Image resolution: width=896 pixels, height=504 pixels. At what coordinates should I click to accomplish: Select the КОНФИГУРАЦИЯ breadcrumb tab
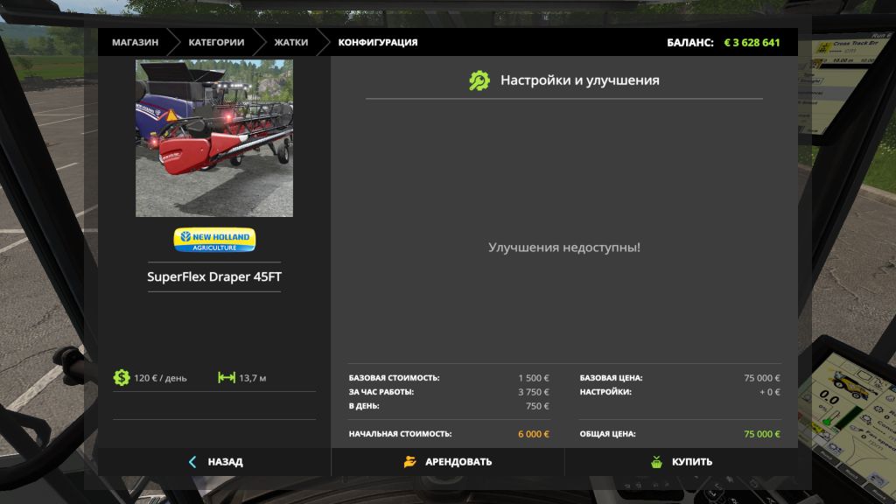(x=378, y=42)
